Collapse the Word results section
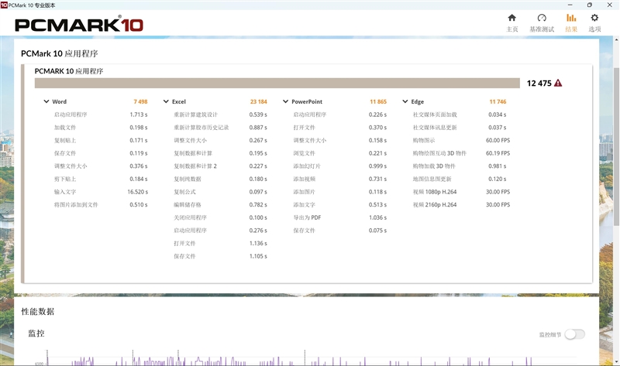Screen dimensions: 620x366 point(46,101)
